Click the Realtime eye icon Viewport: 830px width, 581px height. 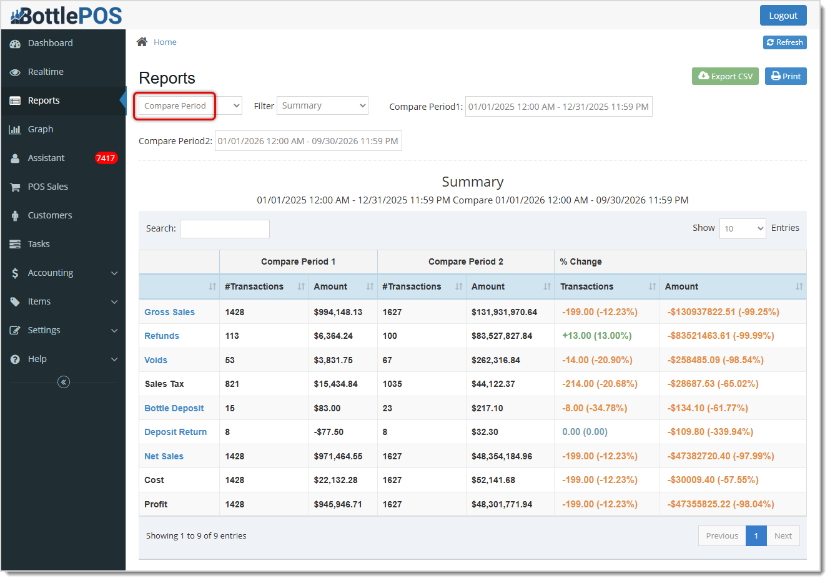pos(15,72)
